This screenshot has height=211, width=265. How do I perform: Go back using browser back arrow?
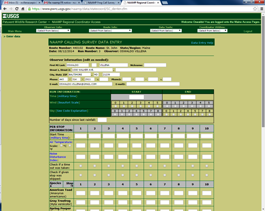click(x=5, y=9)
